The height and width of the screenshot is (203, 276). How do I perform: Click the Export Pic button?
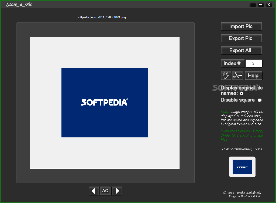pyautogui.click(x=241, y=38)
